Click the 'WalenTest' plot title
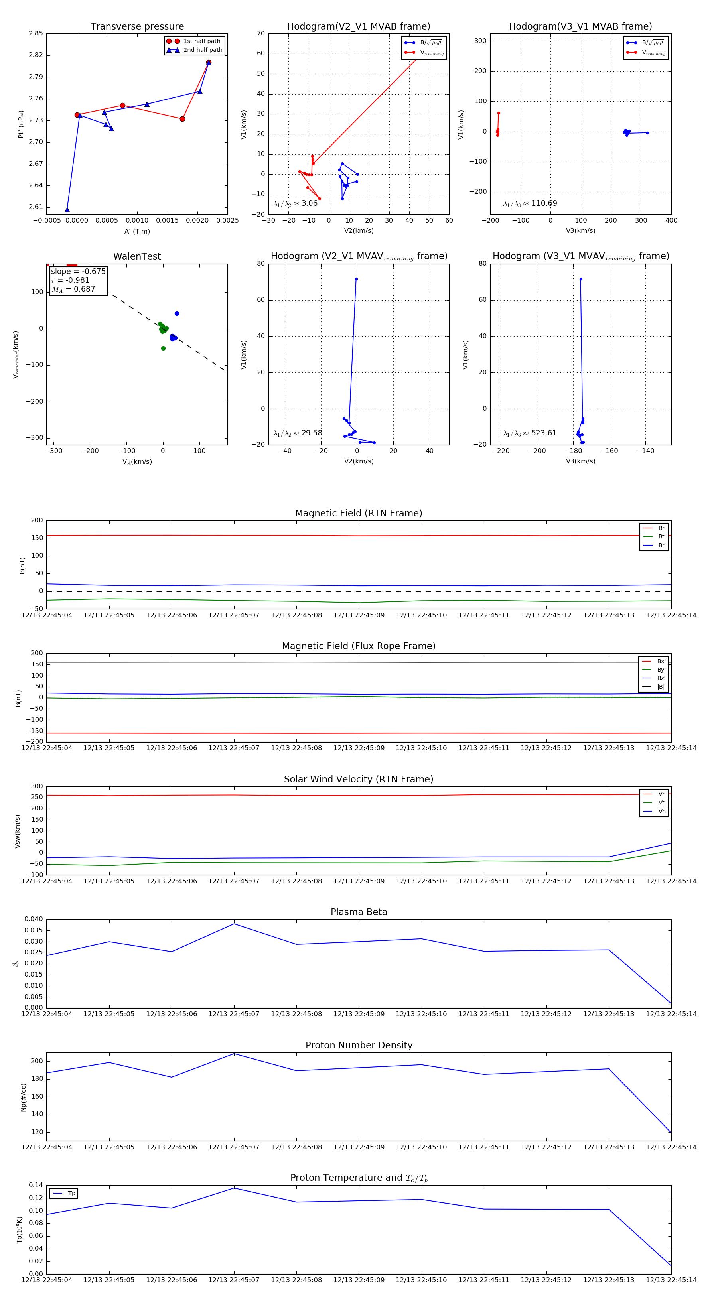The height and width of the screenshot is (1316, 718). point(137,256)
